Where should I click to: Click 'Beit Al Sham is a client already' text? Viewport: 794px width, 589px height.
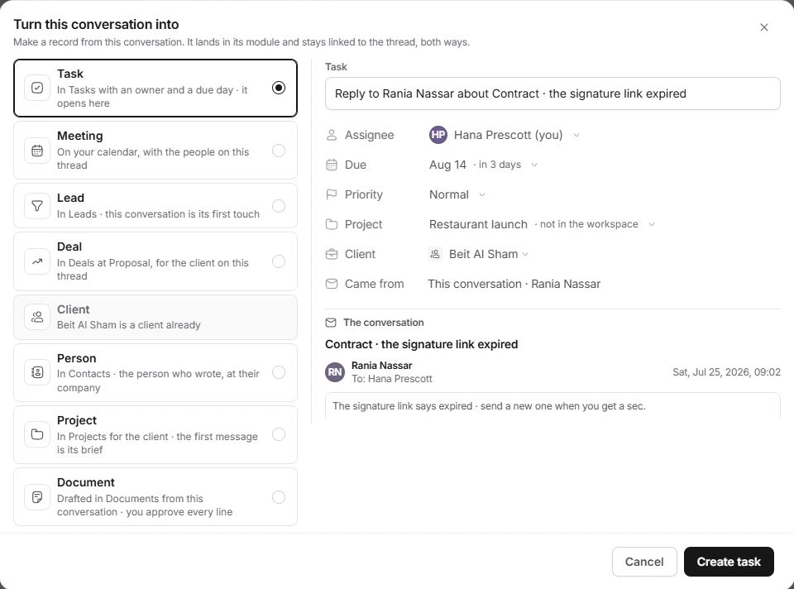pos(129,325)
